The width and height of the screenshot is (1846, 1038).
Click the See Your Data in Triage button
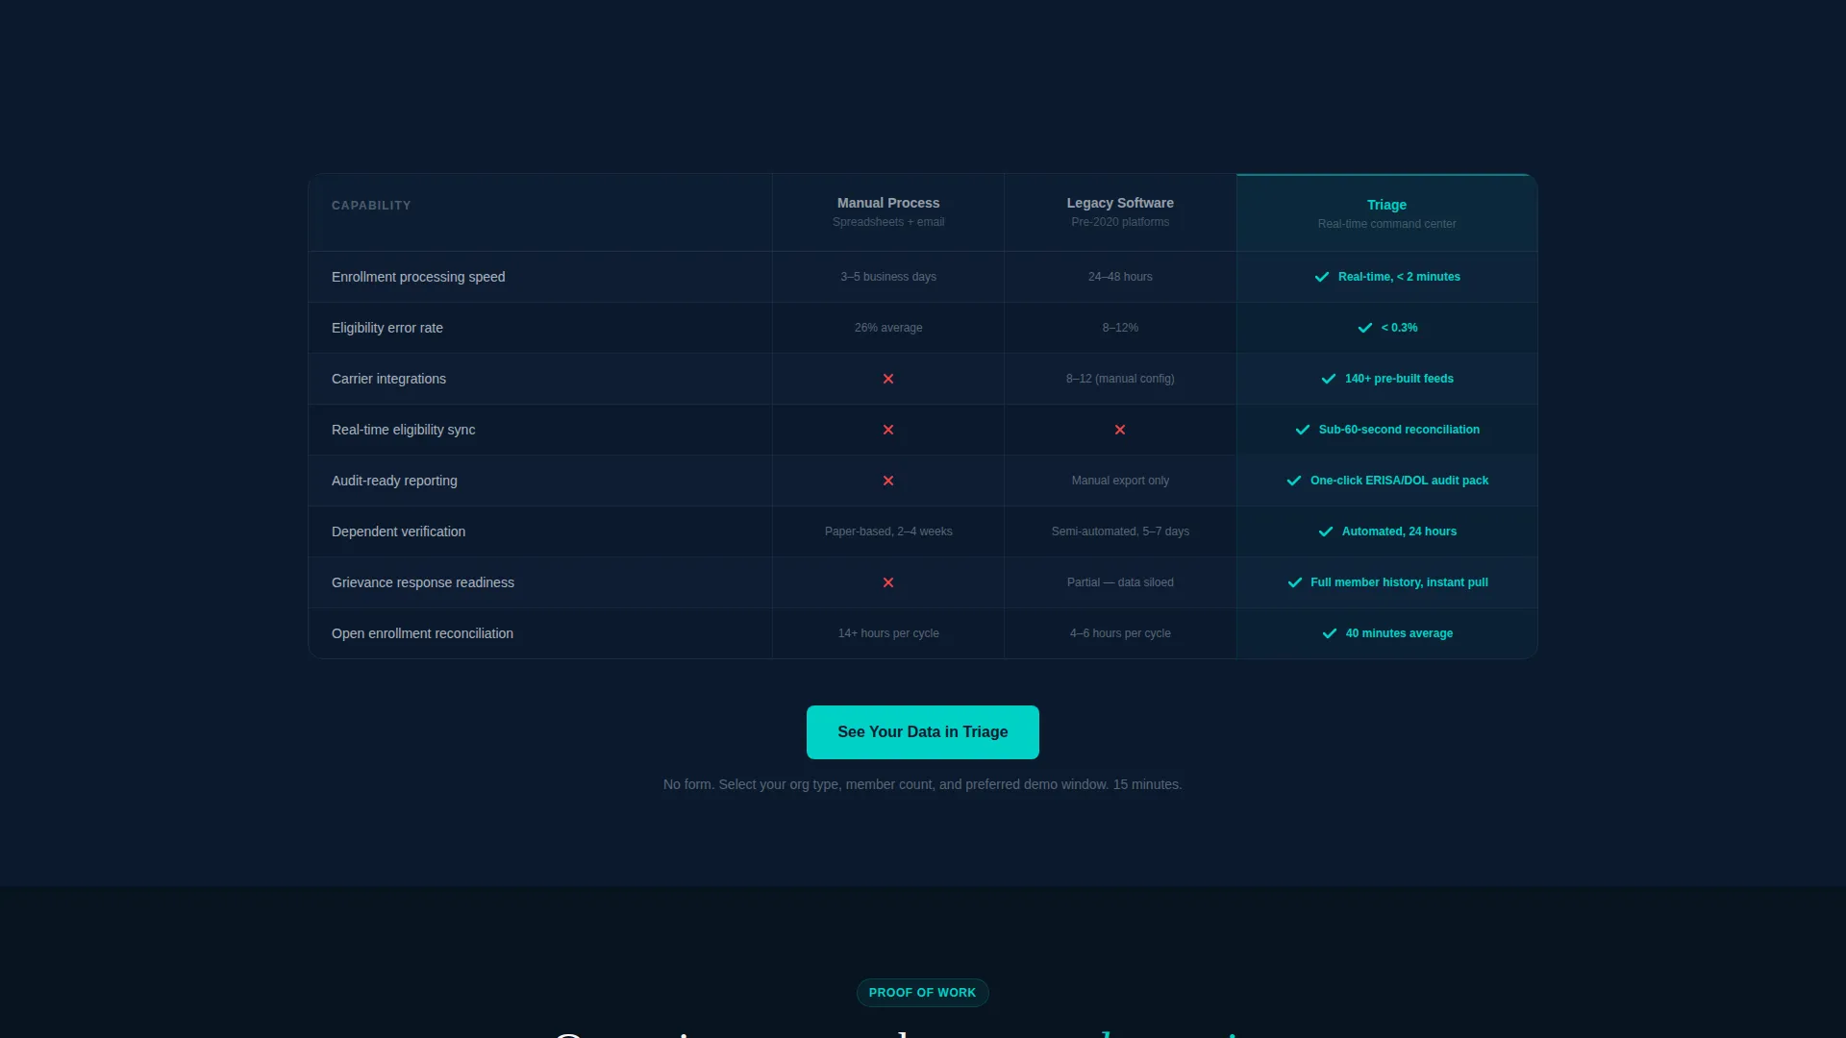(x=923, y=732)
